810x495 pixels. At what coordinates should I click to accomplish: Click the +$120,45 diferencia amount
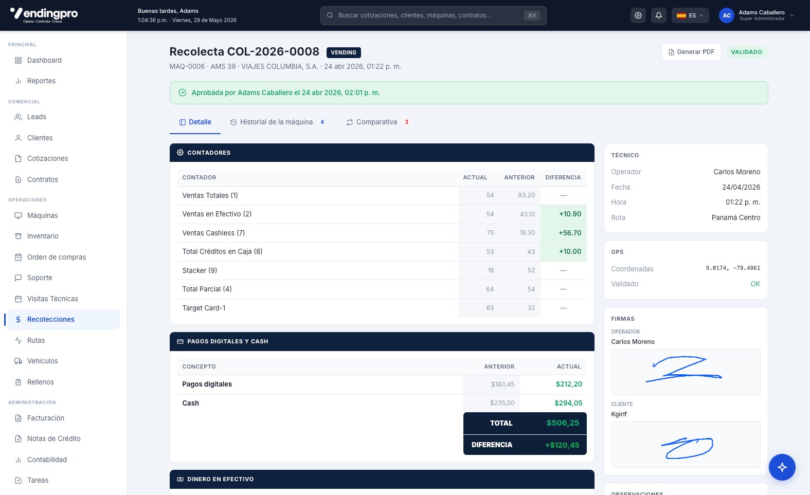[562, 445]
